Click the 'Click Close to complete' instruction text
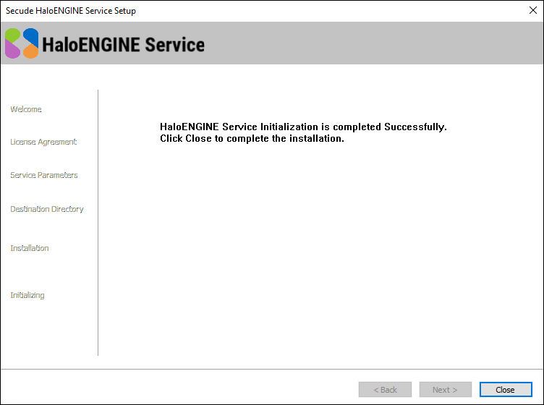 252,138
